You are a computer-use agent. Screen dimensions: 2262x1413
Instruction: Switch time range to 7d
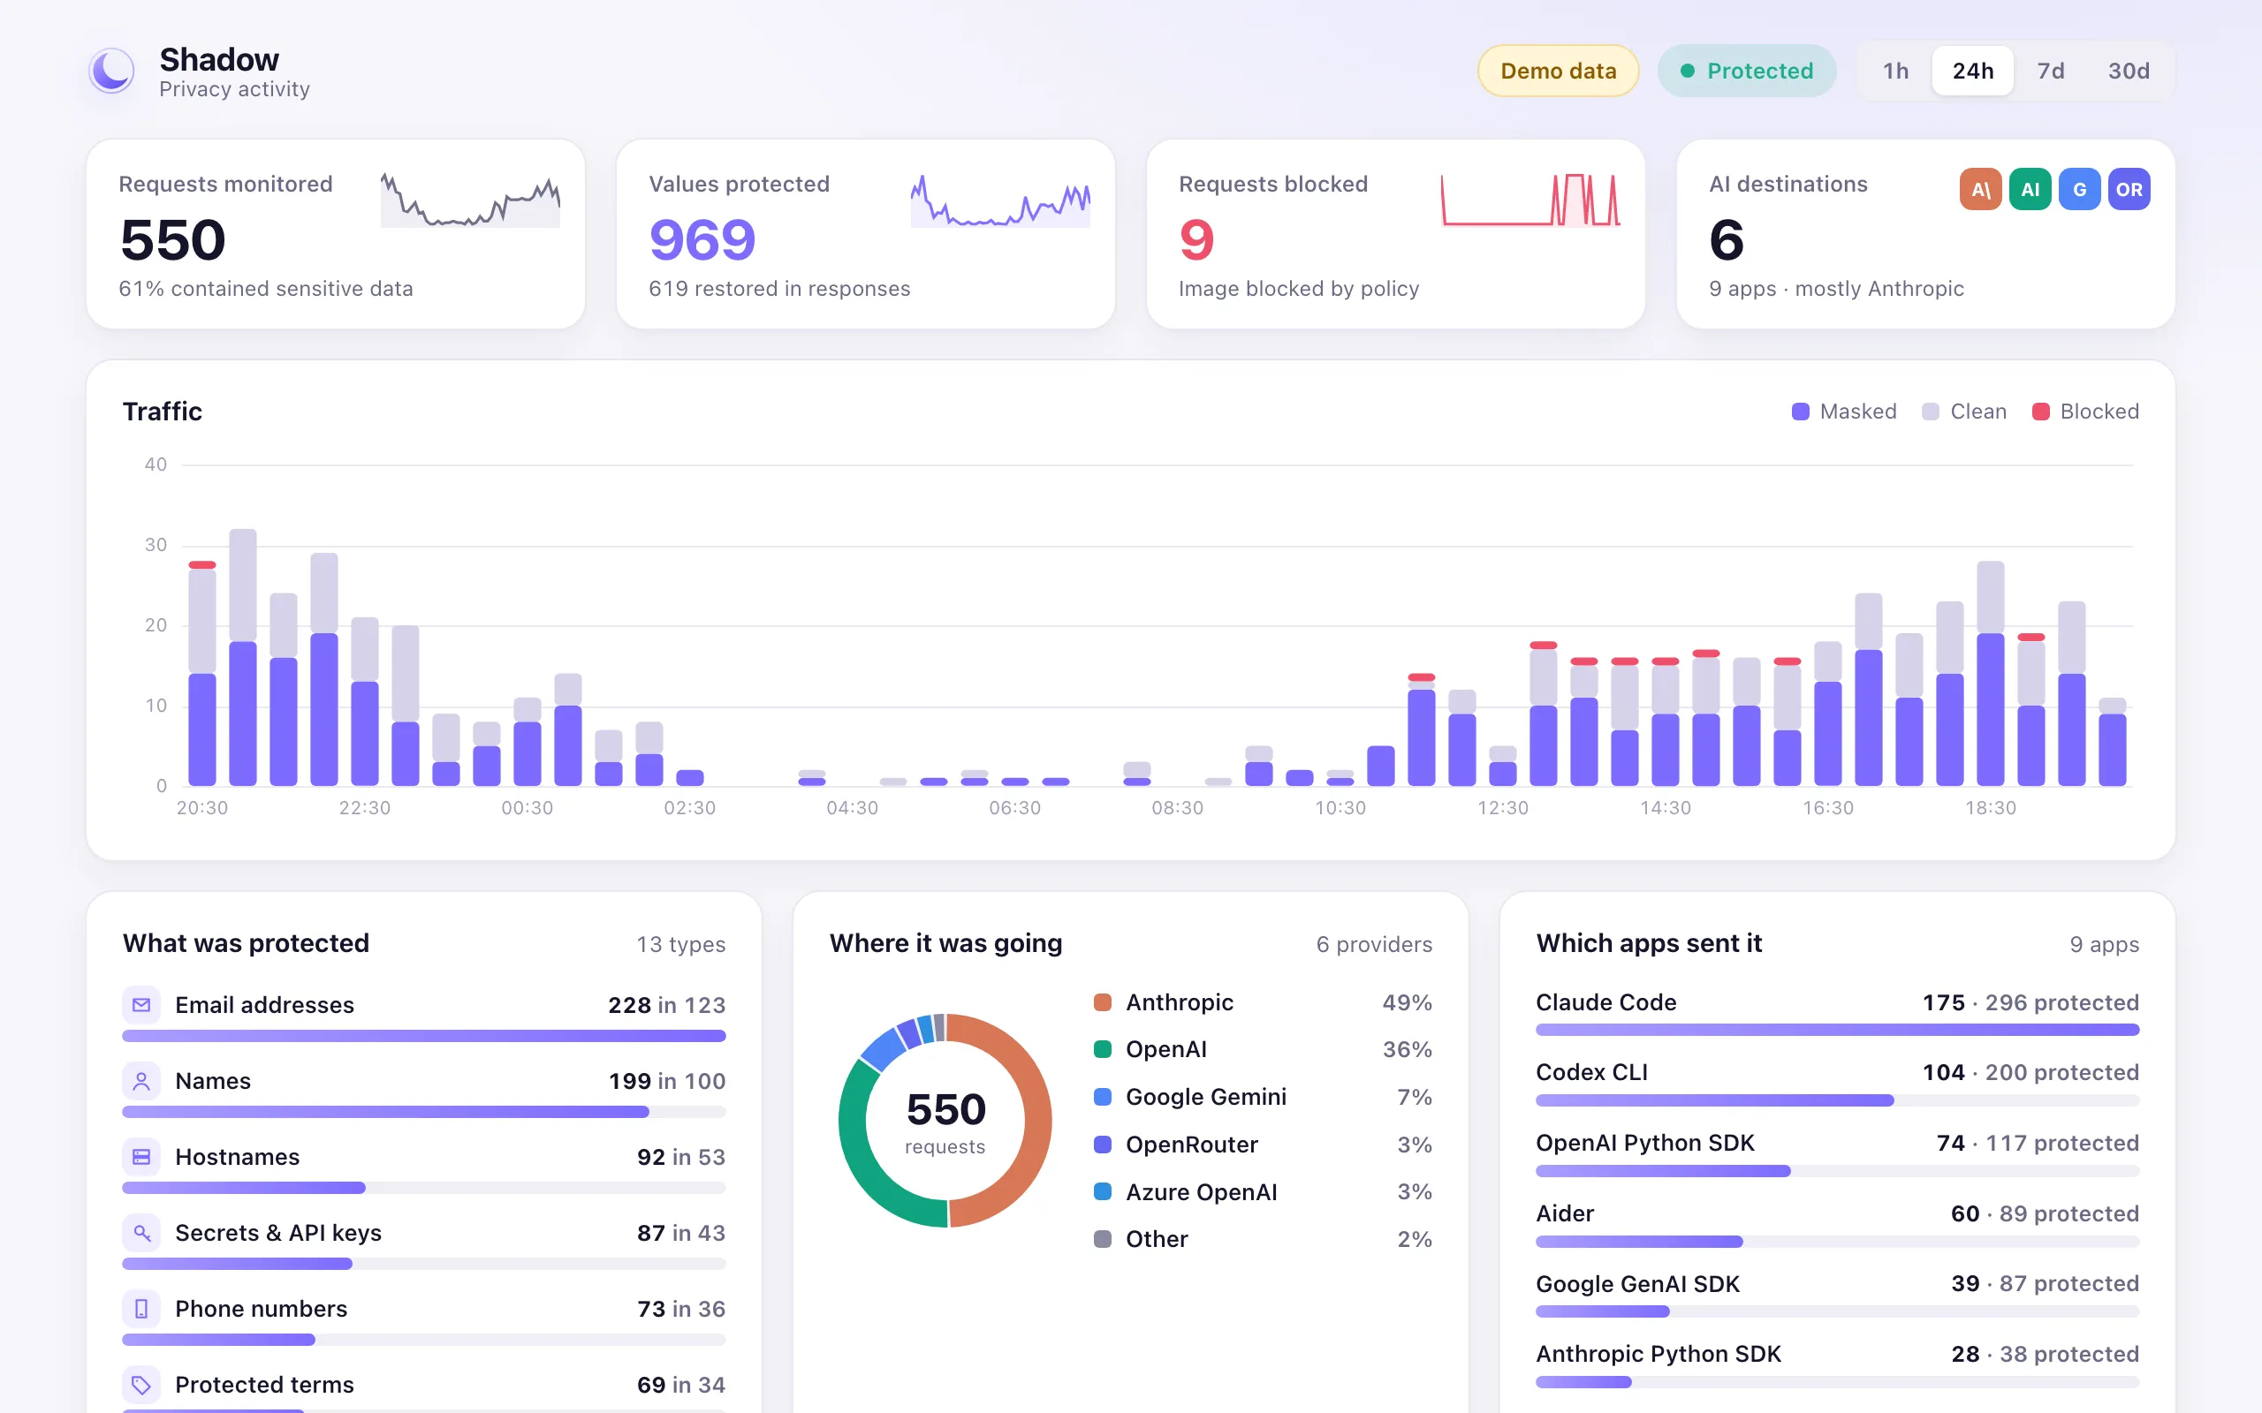2051,71
